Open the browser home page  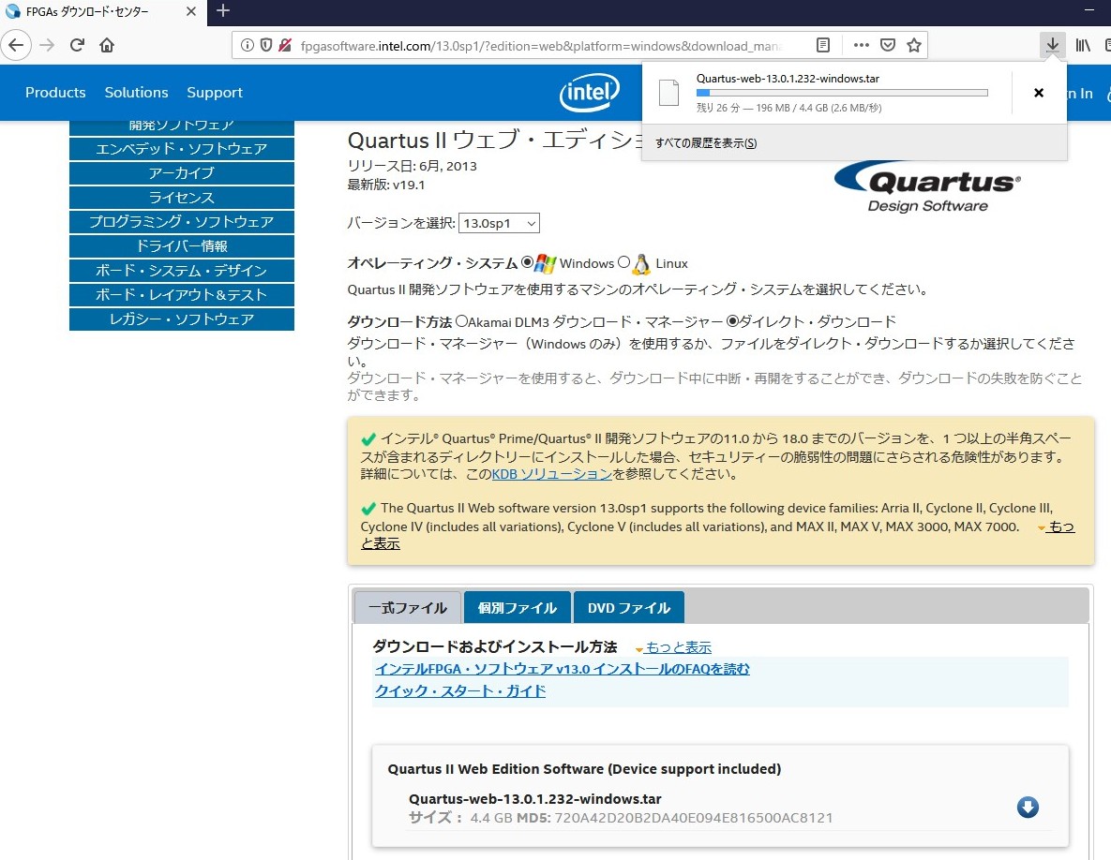107,45
